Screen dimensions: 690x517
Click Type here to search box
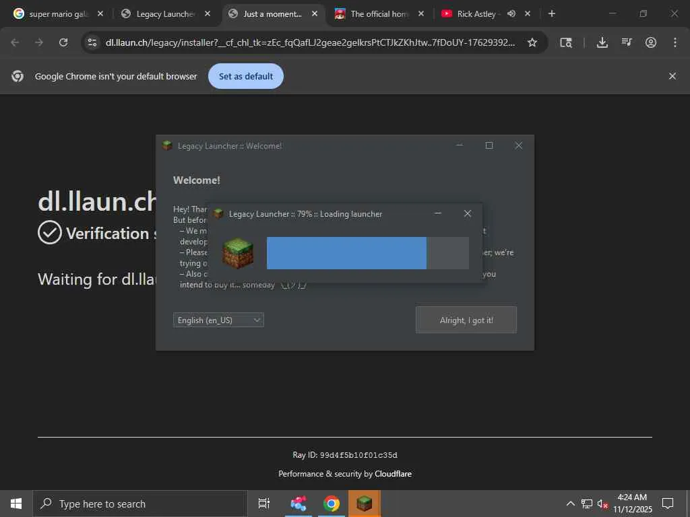click(x=140, y=504)
